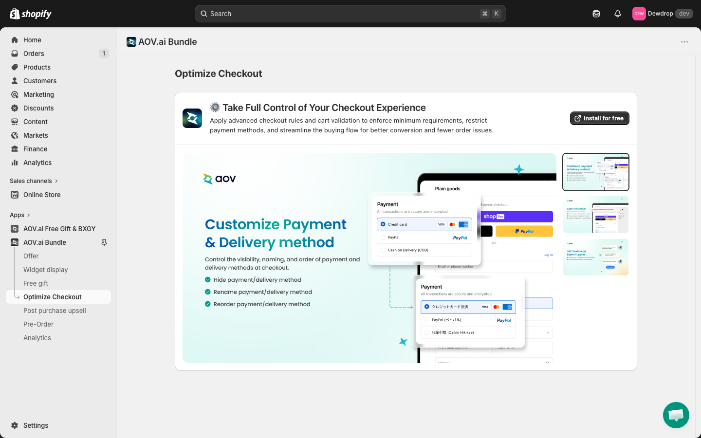Click the Optimize Checkout page heading

219,73
